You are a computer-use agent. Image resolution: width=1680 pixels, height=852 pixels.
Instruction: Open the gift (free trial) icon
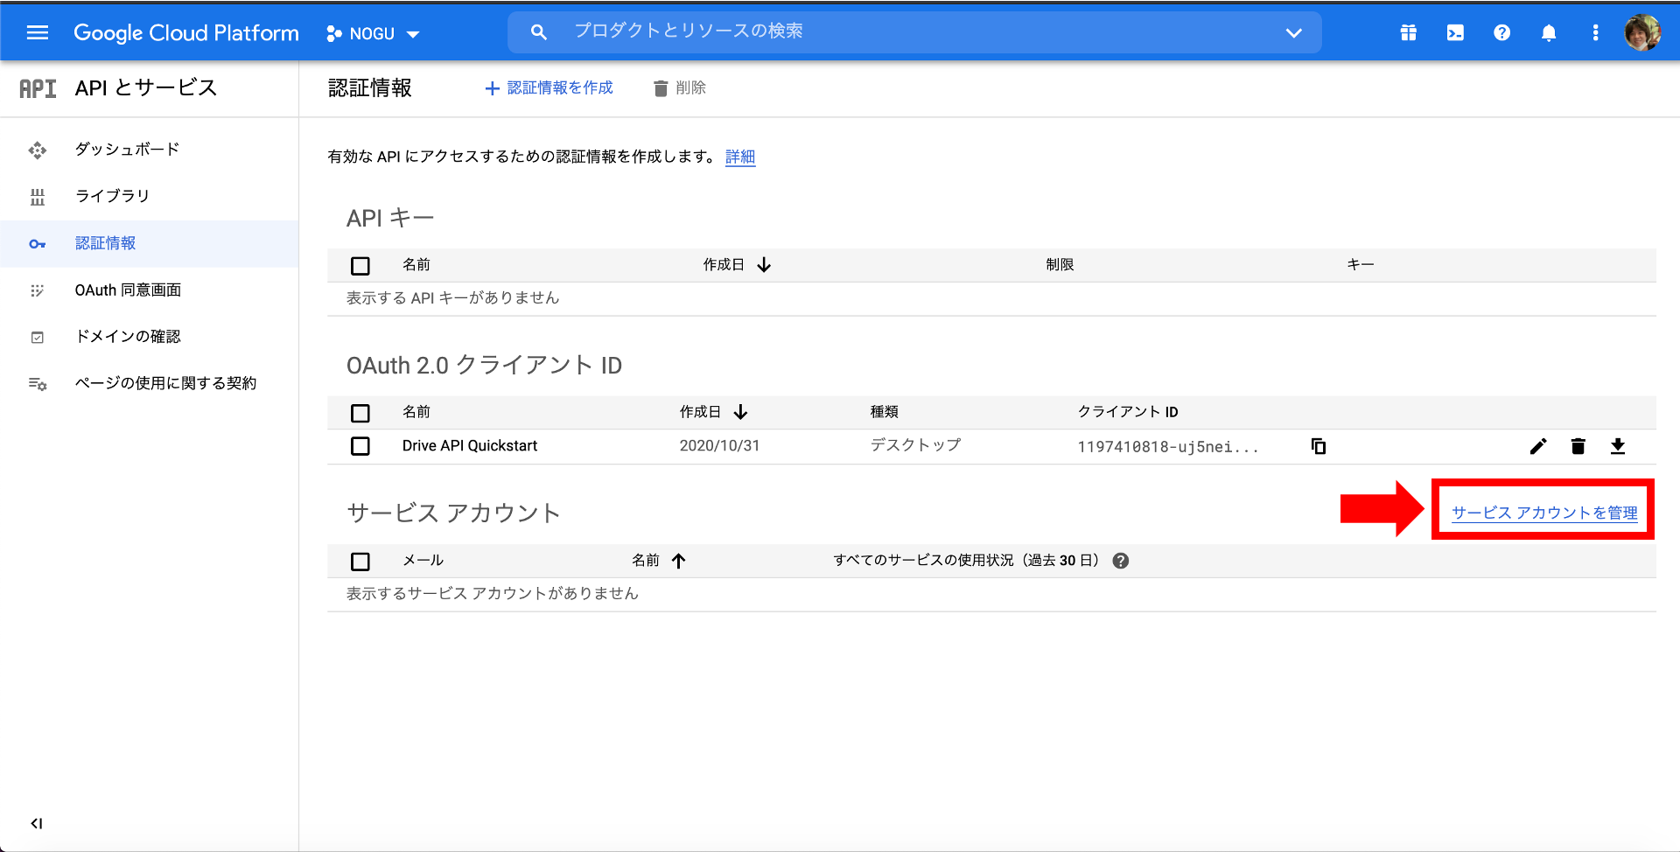(x=1408, y=33)
